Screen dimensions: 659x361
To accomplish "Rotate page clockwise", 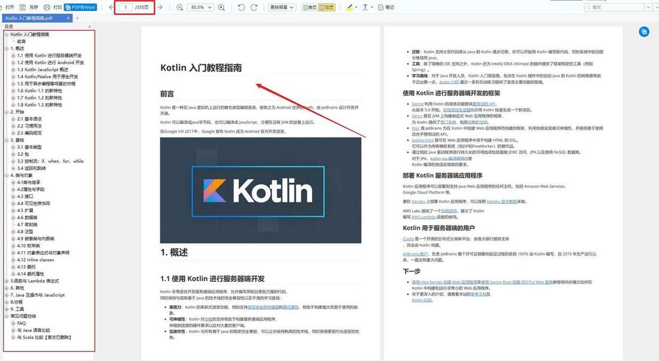I will (x=254, y=7).
